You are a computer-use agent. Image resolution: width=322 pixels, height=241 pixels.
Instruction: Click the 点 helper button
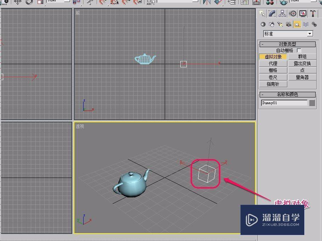point(302,71)
